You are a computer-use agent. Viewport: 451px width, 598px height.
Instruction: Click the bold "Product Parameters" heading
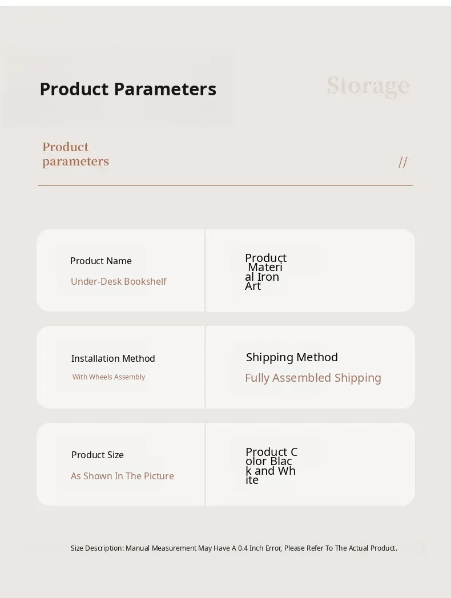coord(128,89)
